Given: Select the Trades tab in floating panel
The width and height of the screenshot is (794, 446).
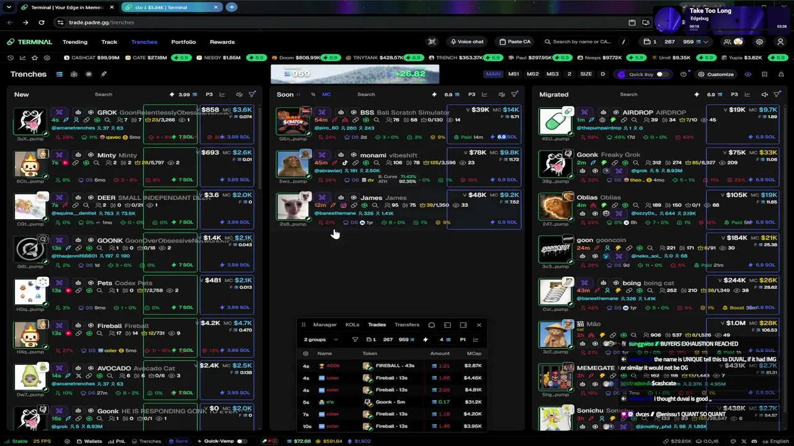Looking at the screenshot, I should click(377, 325).
